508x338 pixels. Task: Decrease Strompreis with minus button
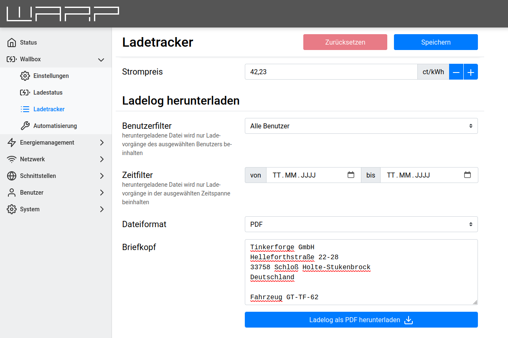click(x=456, y=72)
